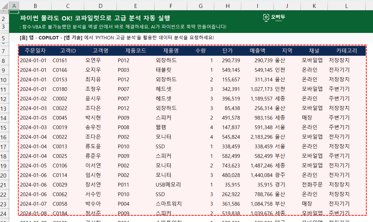Select row 15 by clicking its row header
The width and height of the screenshot is (373, 222).
pyautogui.click(x=4, y=127)
